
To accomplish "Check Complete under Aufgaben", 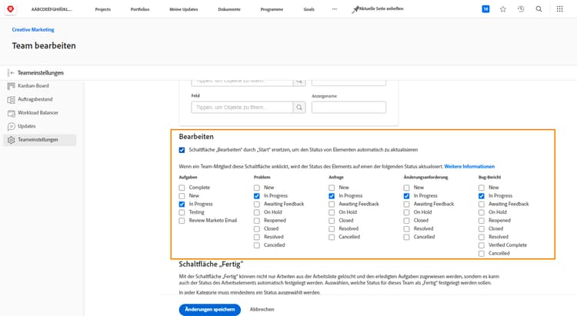I will [182, 188].
